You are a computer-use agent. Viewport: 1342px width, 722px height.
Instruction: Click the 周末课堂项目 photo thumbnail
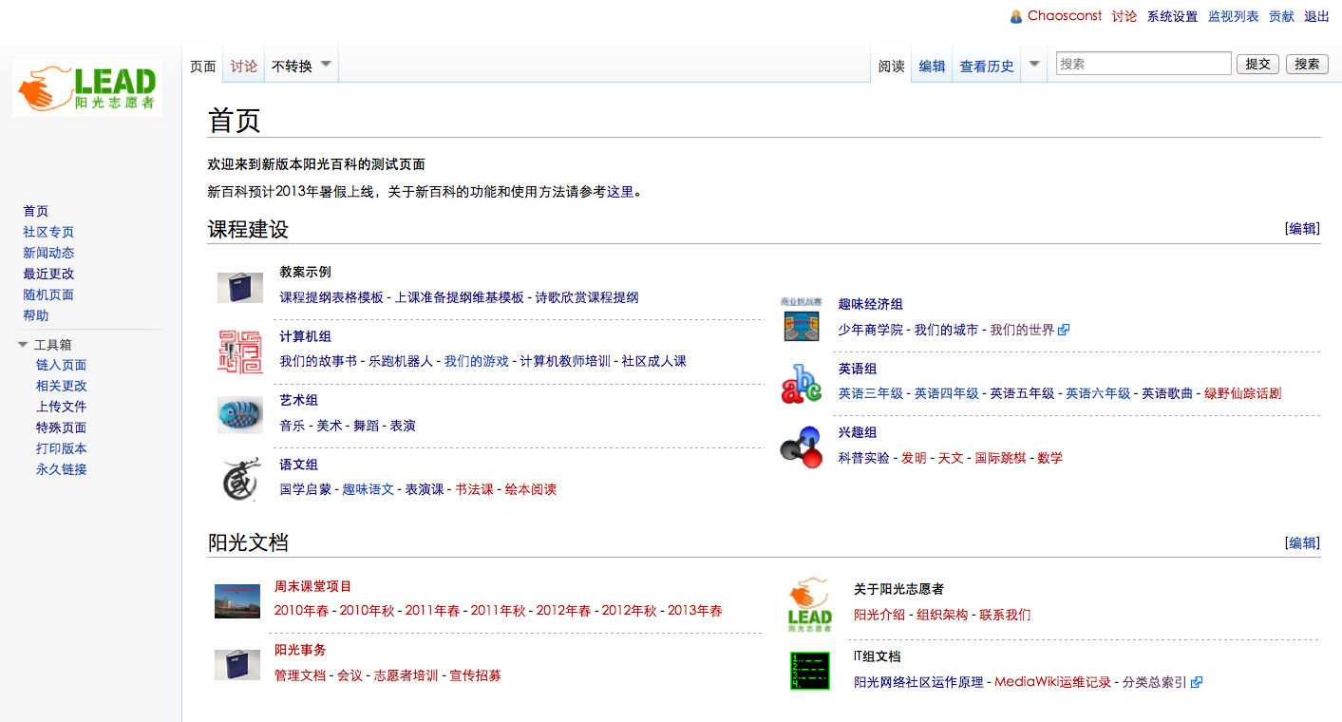237,601
